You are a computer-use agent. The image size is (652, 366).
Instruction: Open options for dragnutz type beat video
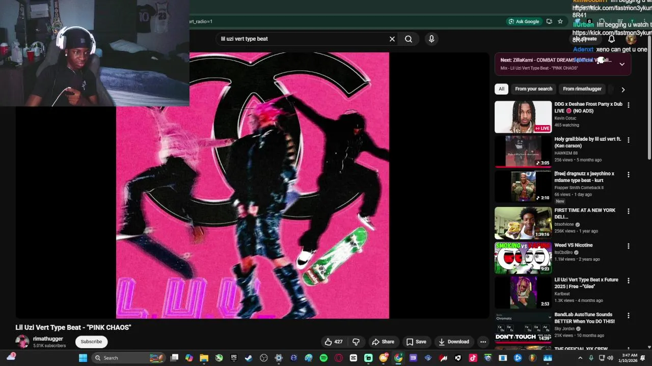click(628, 174)
